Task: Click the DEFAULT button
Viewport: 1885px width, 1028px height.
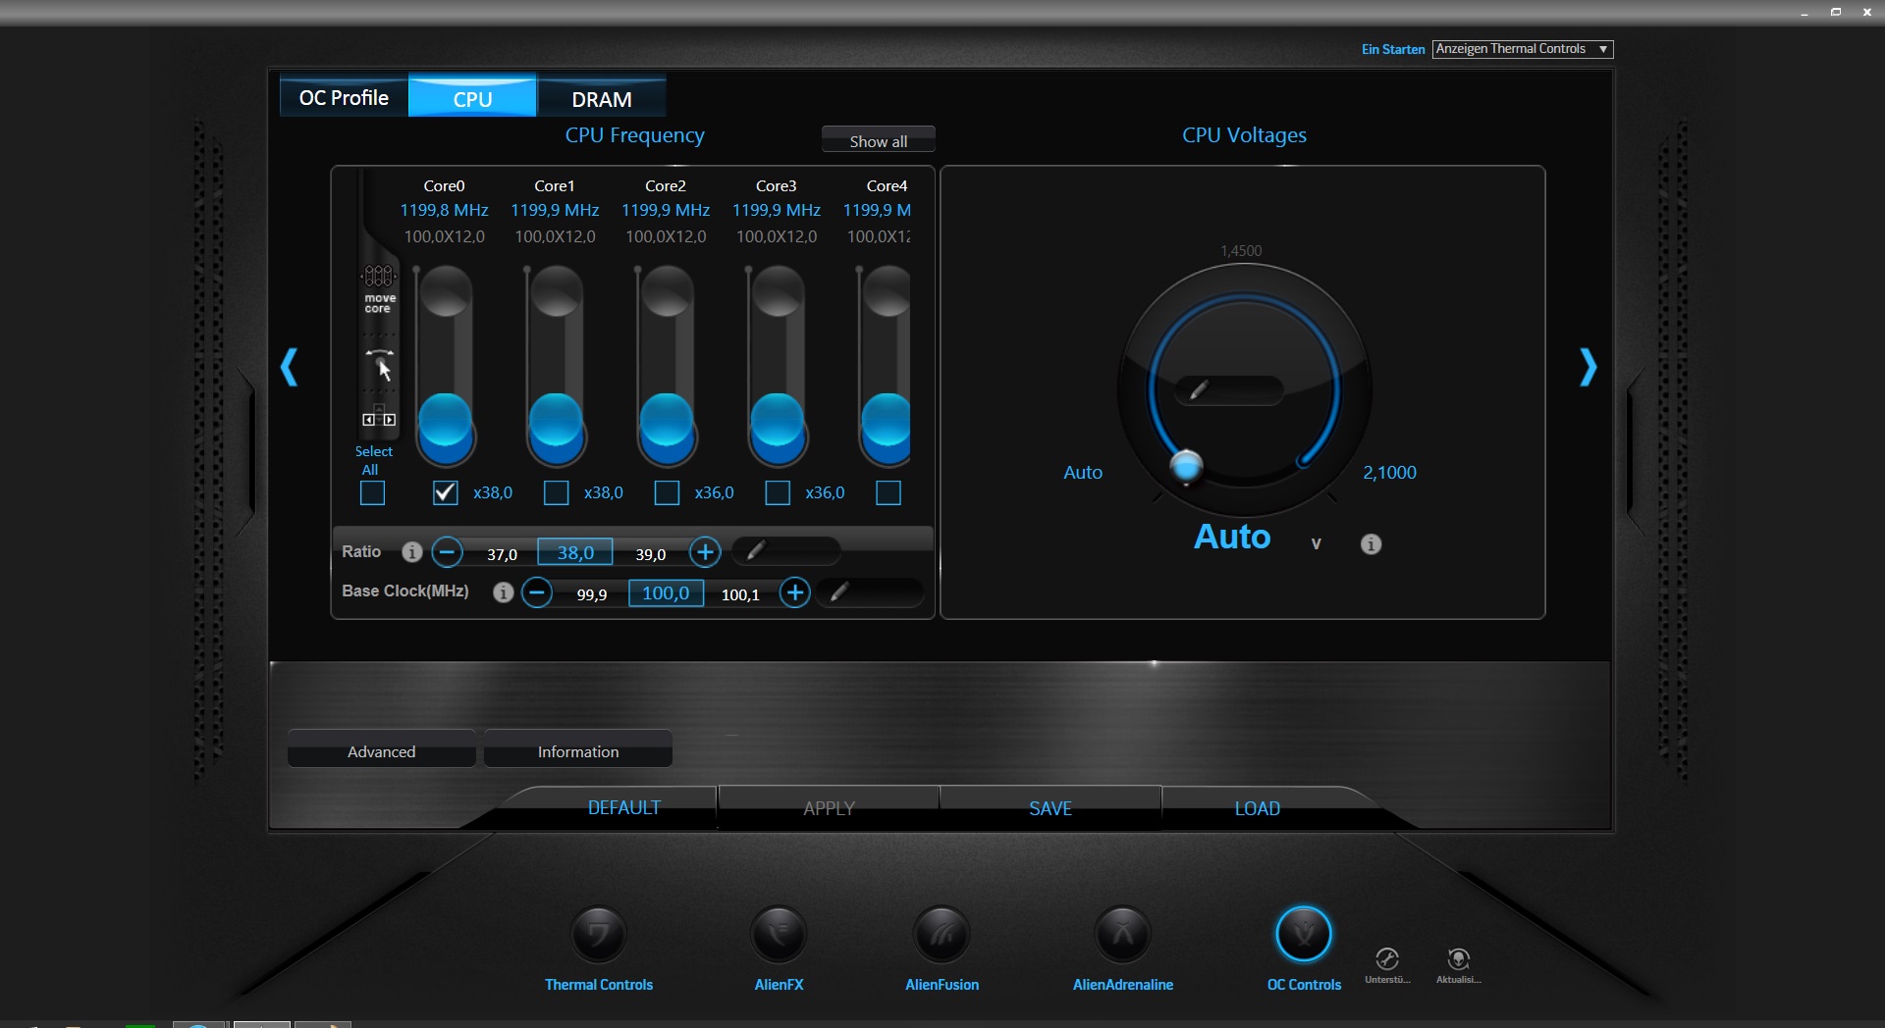Action: coord(624,808)
